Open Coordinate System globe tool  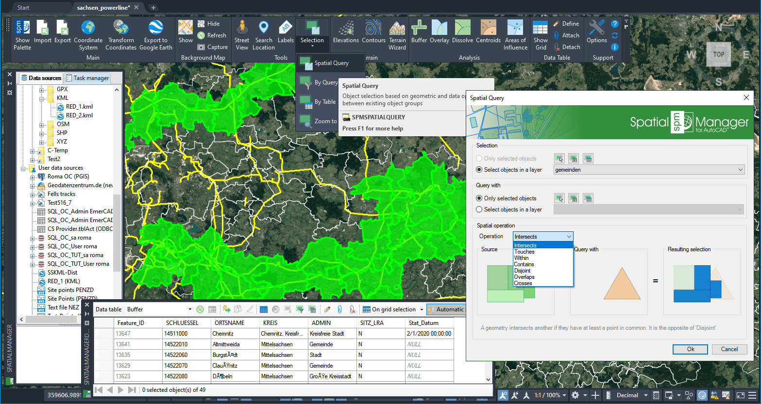coord(88,35)
